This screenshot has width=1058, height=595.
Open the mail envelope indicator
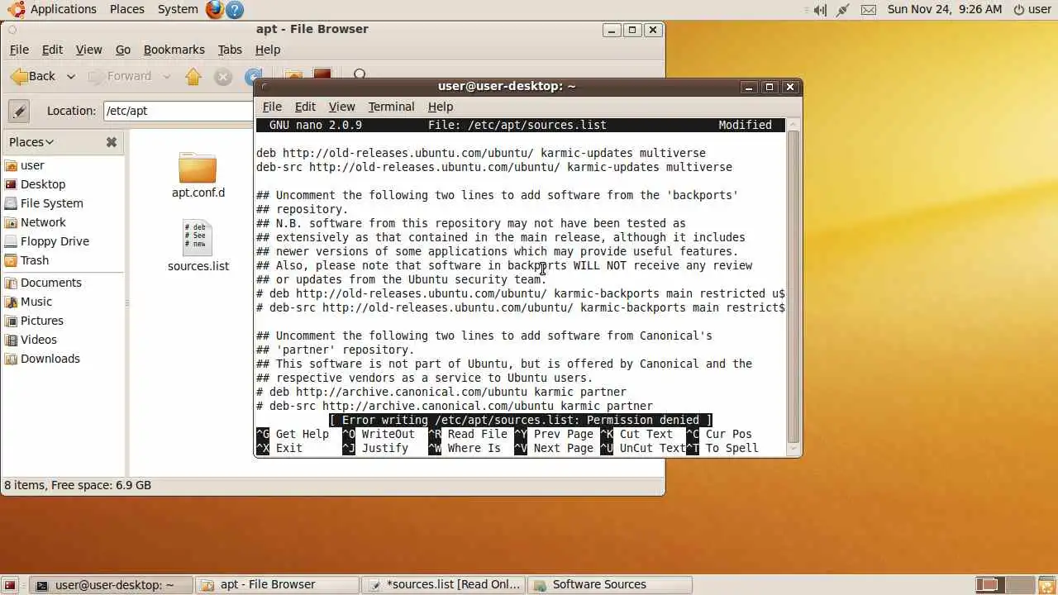click(x=868, y=10)
